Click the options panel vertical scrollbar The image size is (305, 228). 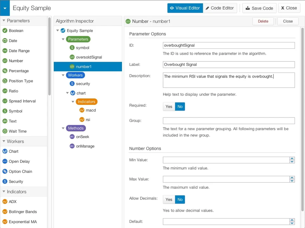click(x=302, y=119)
